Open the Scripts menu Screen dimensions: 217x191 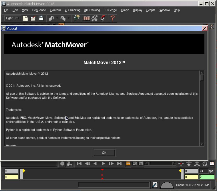pyautogui.click(x=151, y=10)
